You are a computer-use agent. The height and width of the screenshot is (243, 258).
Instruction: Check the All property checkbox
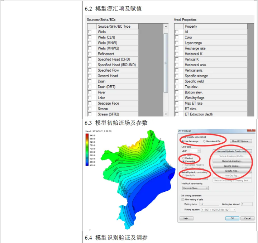(x=177, y=32)
